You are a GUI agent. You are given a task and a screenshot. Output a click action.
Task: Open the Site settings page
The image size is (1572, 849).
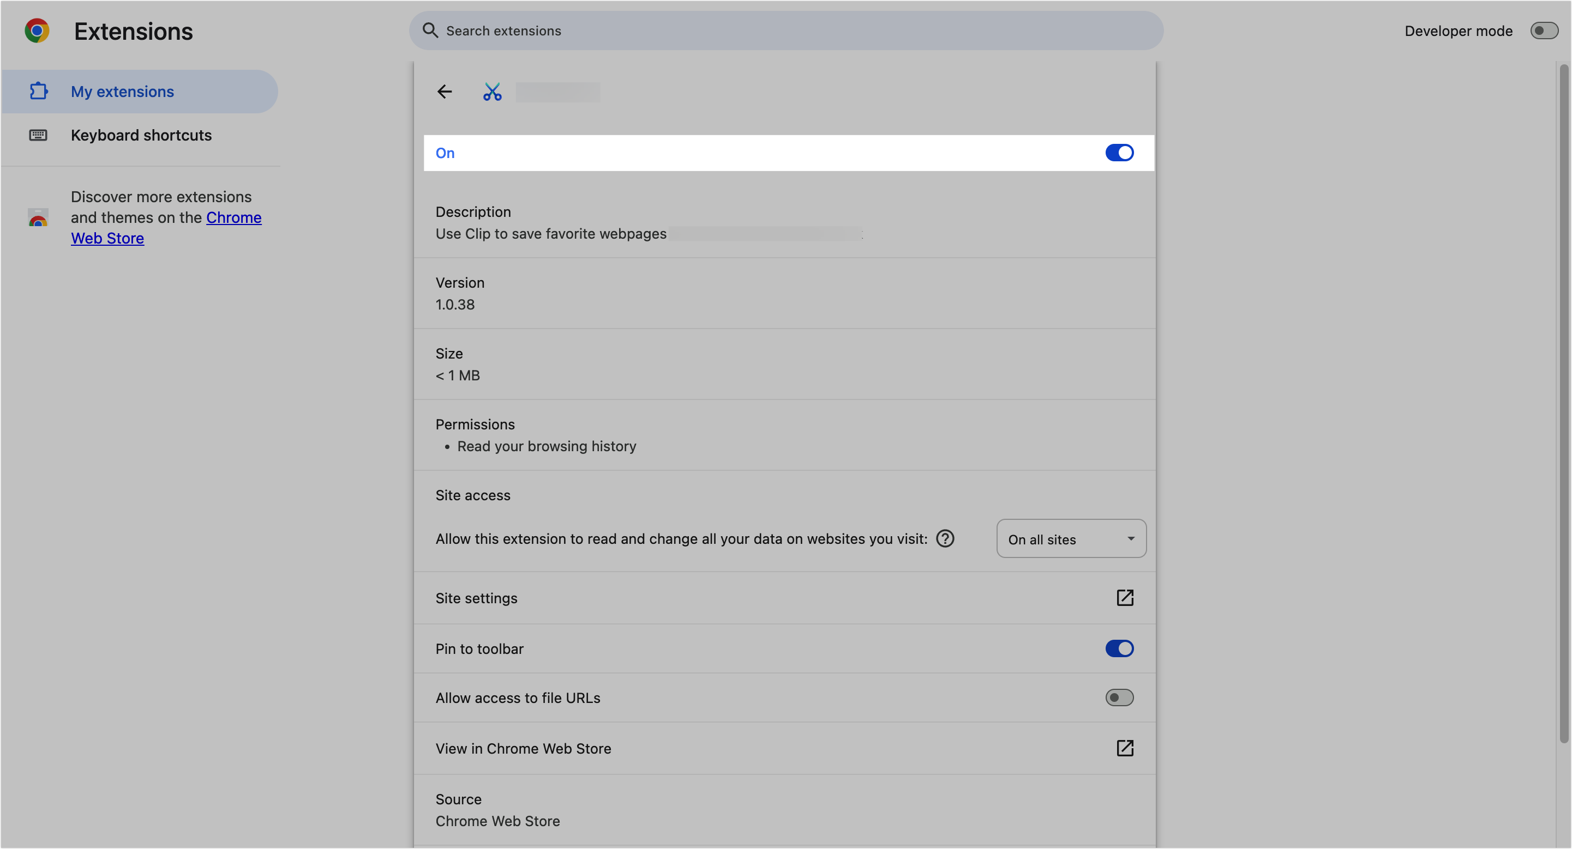tap(476, 598)
